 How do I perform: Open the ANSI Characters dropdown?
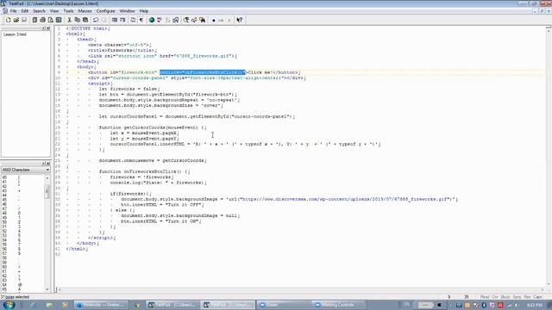(47, 170)
